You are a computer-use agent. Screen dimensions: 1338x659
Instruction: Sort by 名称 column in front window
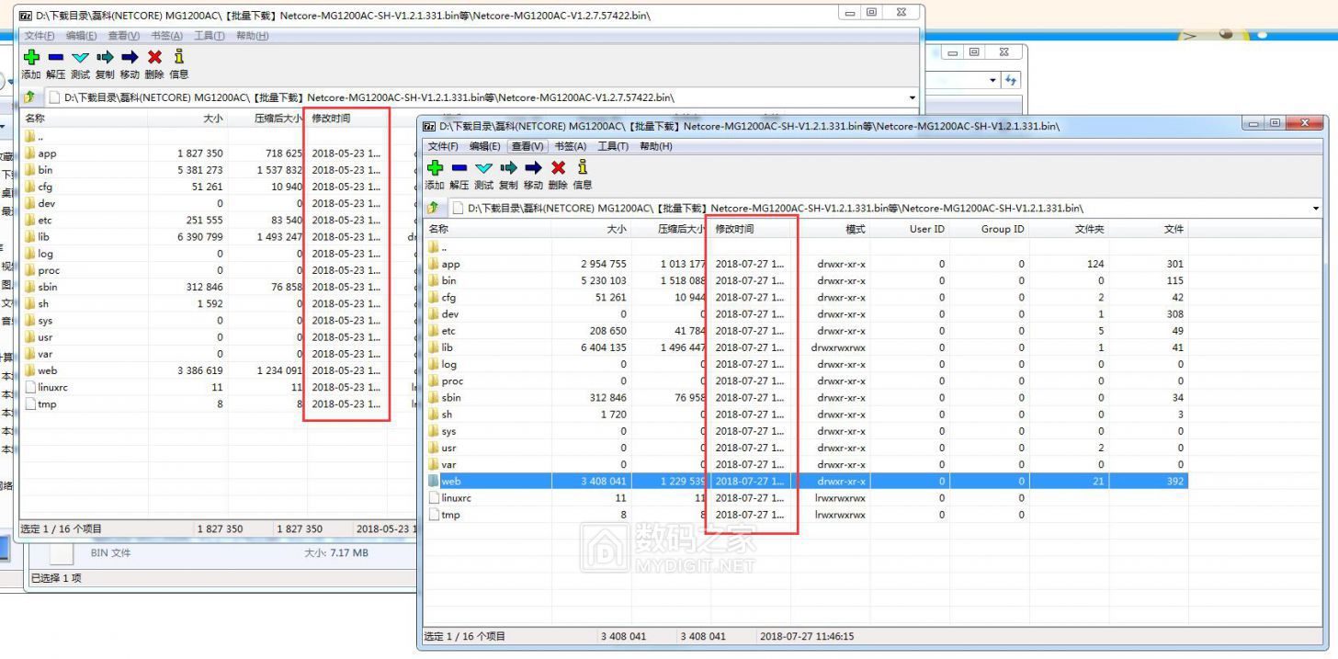point(487,229)
